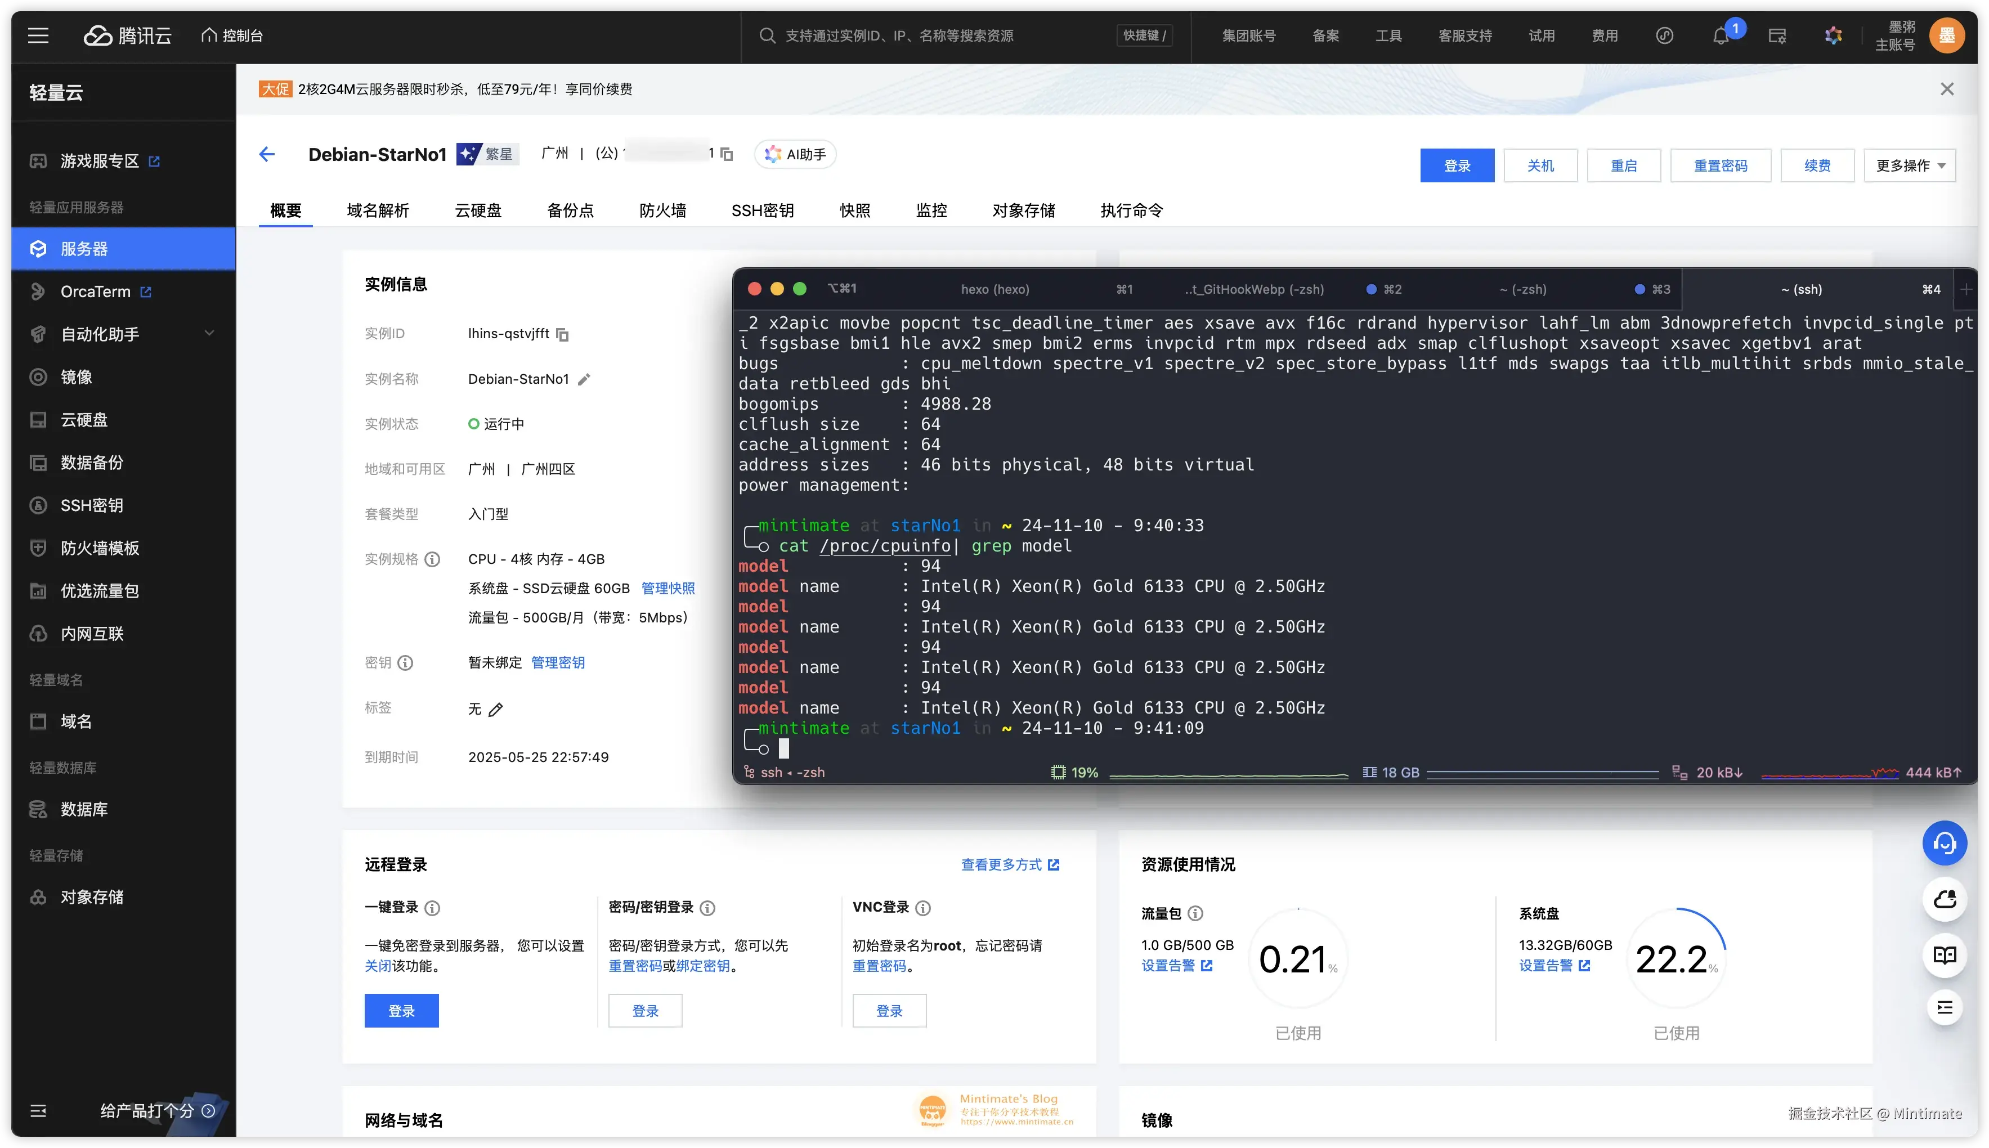Open the 更多操作 dropdown
Screen dimensions: 1989x1148
pos(1910,165)
